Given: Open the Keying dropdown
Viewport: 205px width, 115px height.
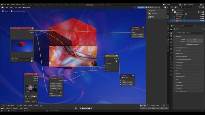Looking at the screenshot, I should (x=15, y=108).
